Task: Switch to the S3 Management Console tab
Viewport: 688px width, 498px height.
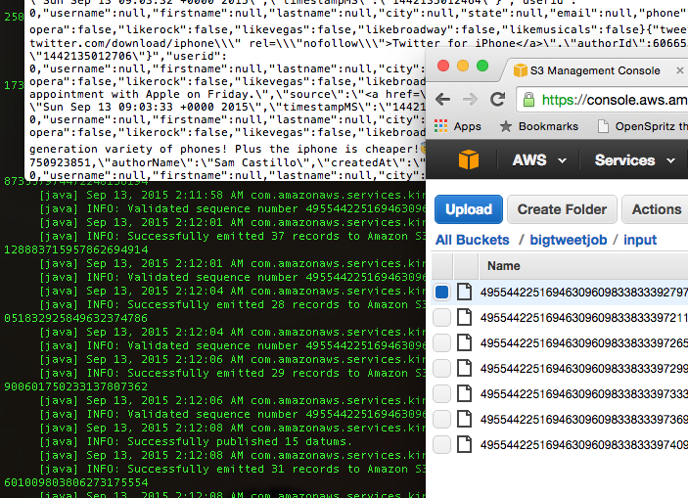Action: pos(595,70)
